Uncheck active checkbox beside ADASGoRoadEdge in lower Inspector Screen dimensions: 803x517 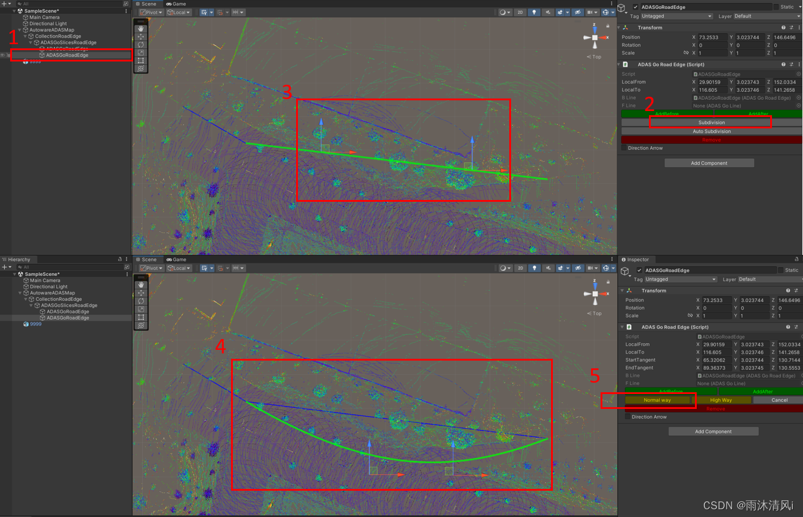pyautogui.click(x=639, y=270)
